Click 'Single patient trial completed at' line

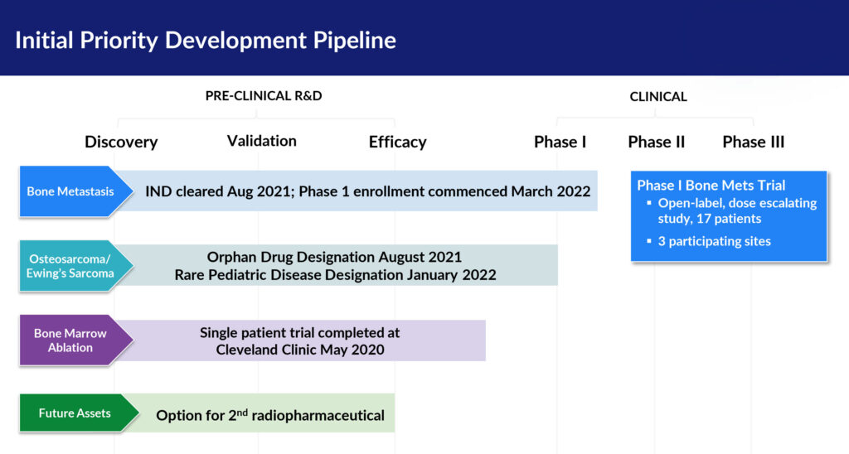299,332
